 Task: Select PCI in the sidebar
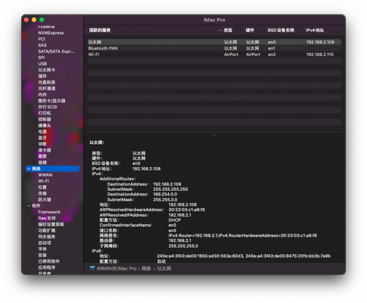[42, 39]
